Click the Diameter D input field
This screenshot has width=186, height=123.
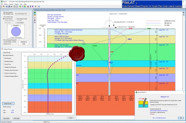click(24, 44)
